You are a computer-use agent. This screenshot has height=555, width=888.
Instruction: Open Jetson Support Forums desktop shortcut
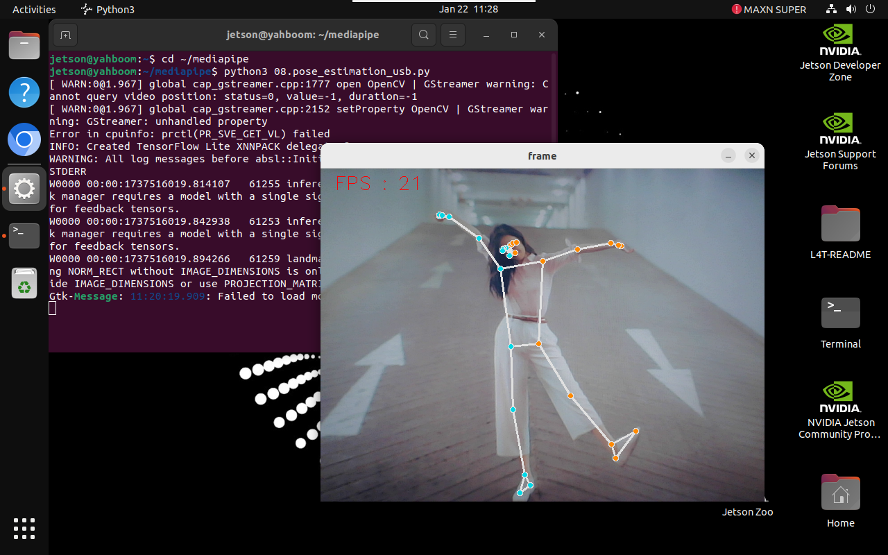click(x=840, y=142)
